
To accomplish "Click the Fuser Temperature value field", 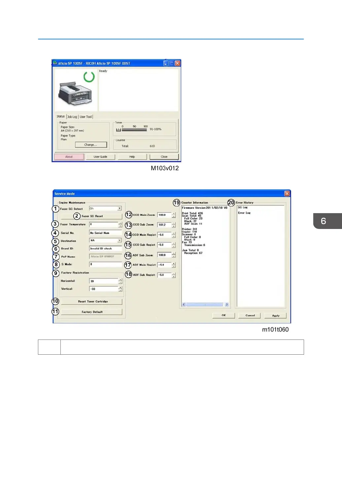I will (x=104, y=224).
